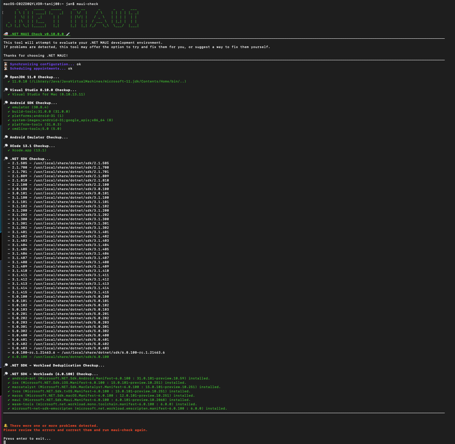Click the checkmark beside green 6.0.100 SDK line
Screen dimensions: 455x444
pos(9,357)
